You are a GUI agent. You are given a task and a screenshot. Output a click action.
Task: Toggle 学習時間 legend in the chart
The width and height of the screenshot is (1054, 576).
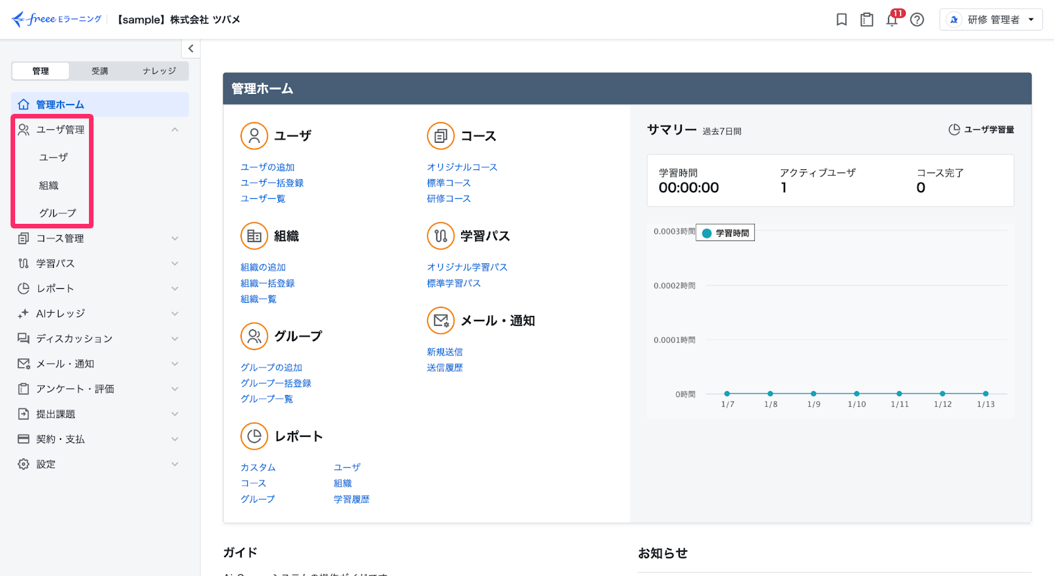(x=725, y=233)
